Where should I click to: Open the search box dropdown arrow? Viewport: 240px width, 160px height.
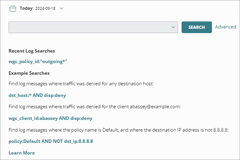click(x=173, y=27)
